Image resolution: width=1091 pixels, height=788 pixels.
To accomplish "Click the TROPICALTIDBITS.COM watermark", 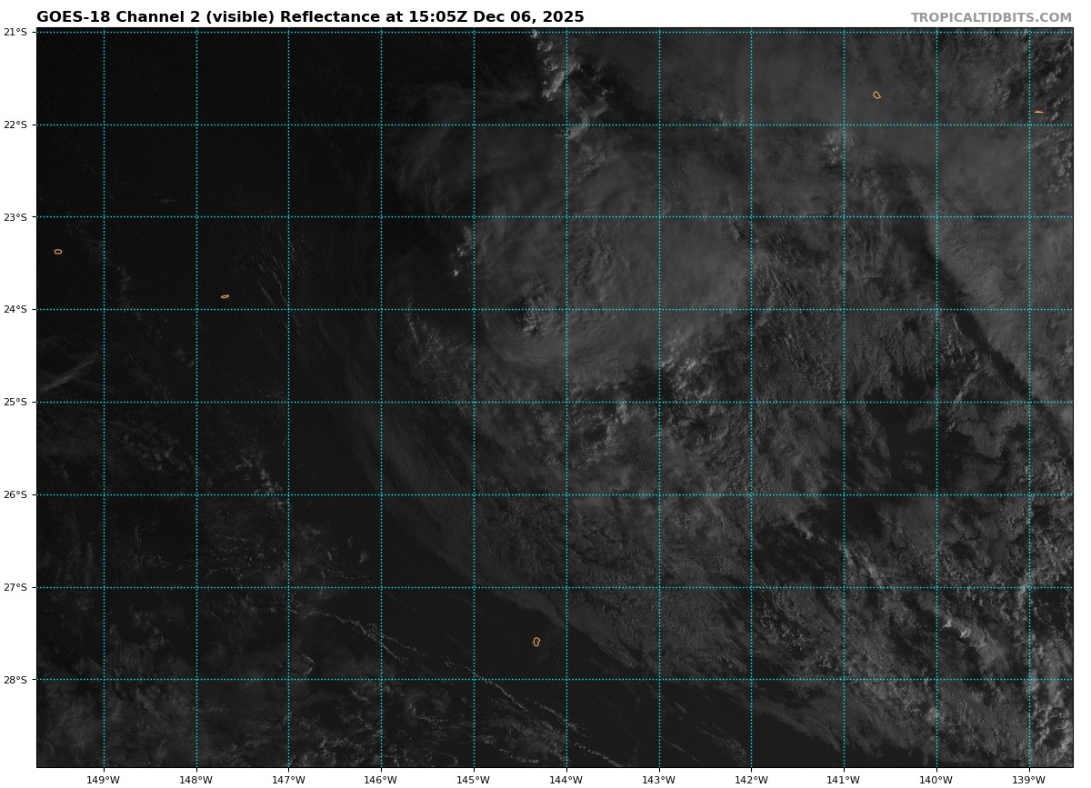I will [991, 17].
